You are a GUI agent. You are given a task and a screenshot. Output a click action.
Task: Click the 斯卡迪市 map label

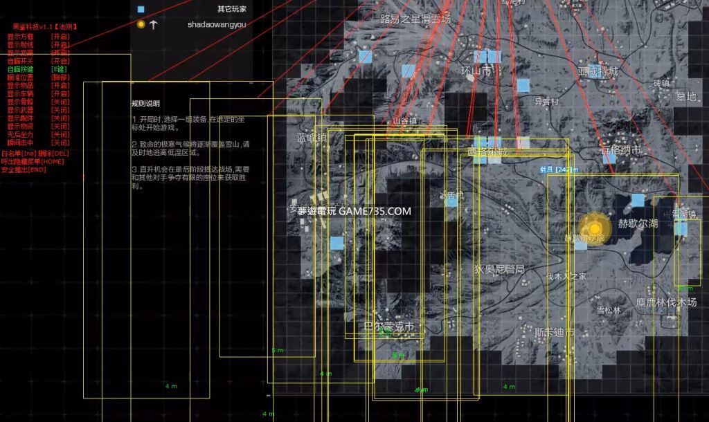554,332
